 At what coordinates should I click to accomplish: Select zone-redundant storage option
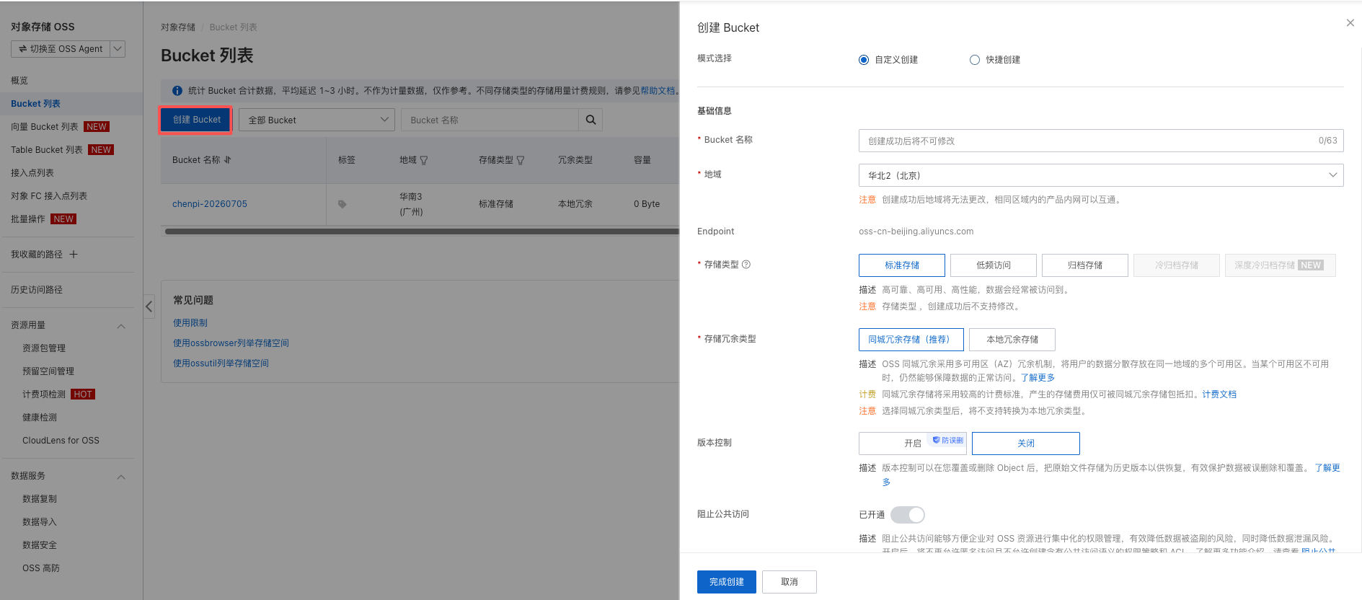coord(911,340)
